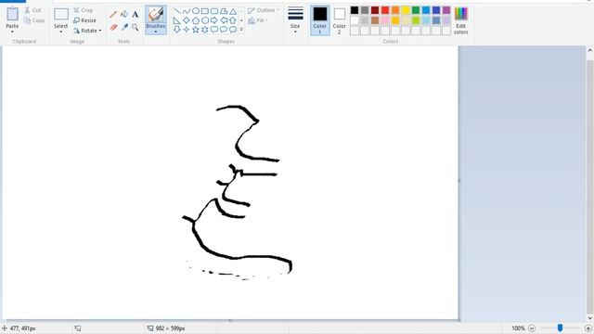Choose the Rectangle shape
This screenshot has width=594, height=334.
pyautogui.click(x=205, y=11)
